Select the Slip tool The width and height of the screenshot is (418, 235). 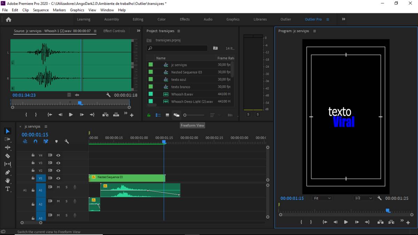point(8,164)
